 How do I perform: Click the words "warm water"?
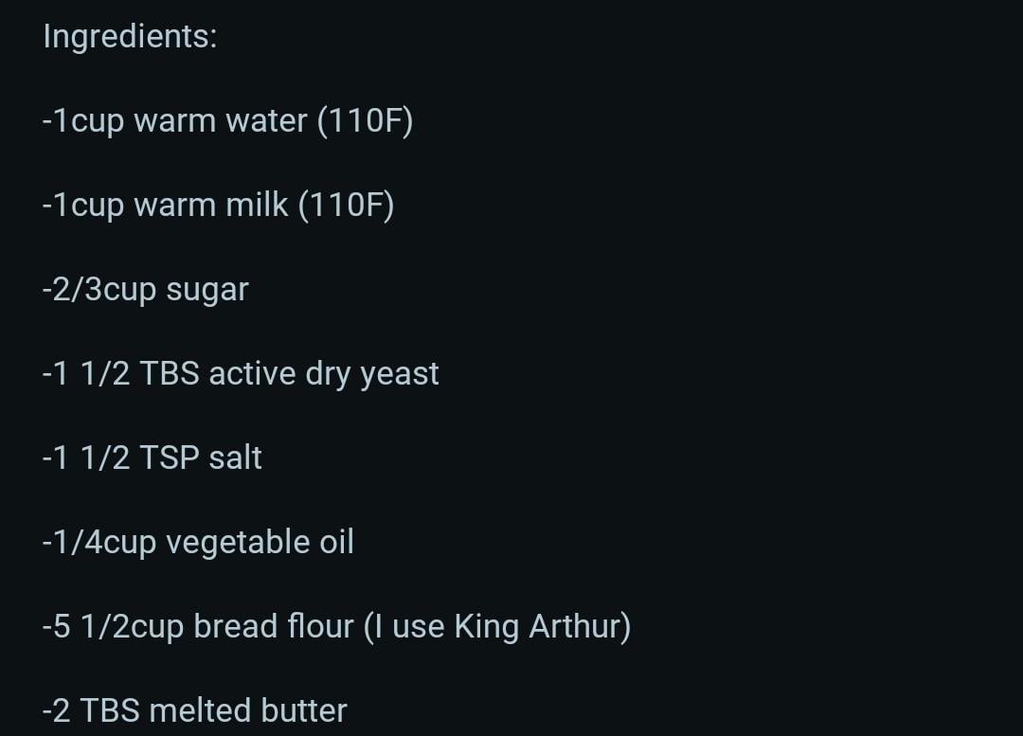coord(221,121)
